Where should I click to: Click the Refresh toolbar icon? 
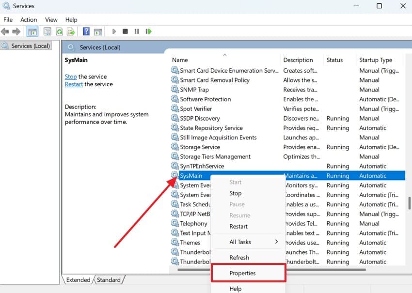60,32
